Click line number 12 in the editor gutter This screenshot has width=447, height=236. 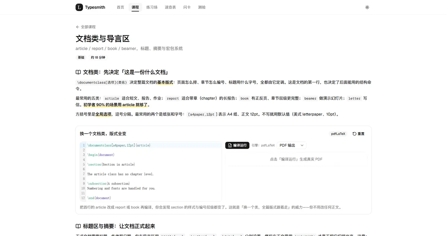click(83, 198)
